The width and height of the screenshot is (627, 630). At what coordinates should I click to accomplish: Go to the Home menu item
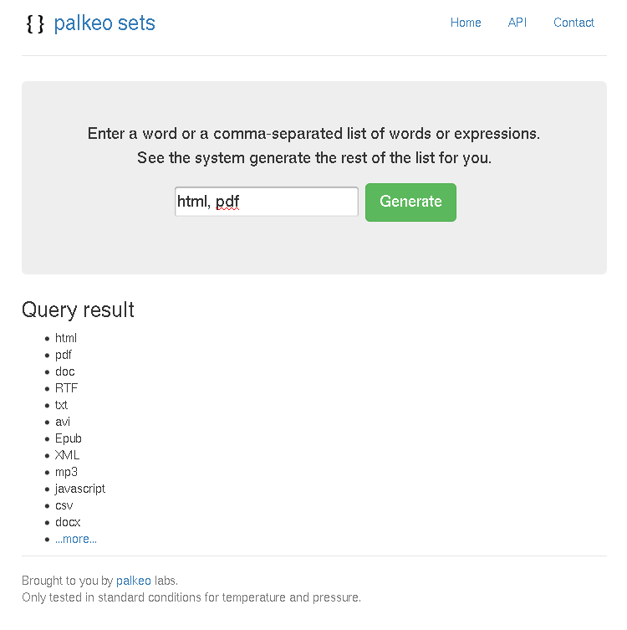(466, 23)
